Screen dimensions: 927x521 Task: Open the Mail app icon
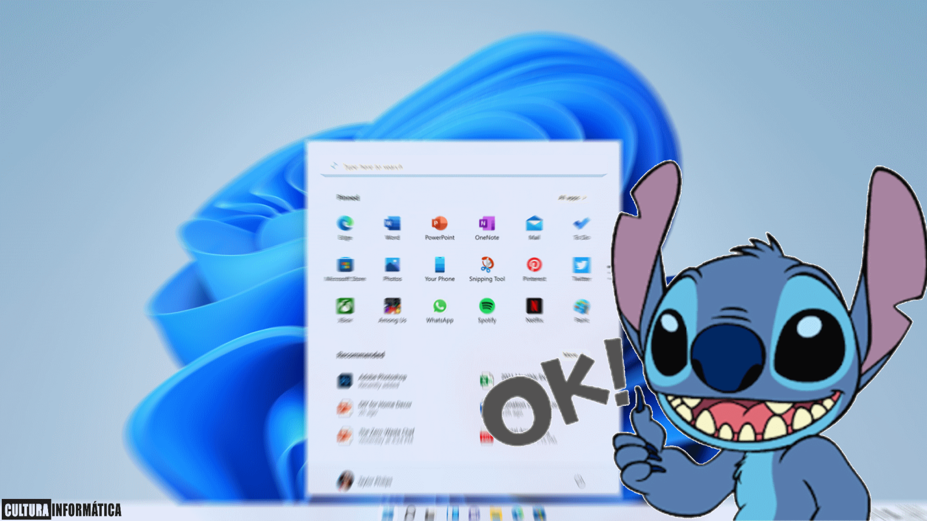coord(534,223)
